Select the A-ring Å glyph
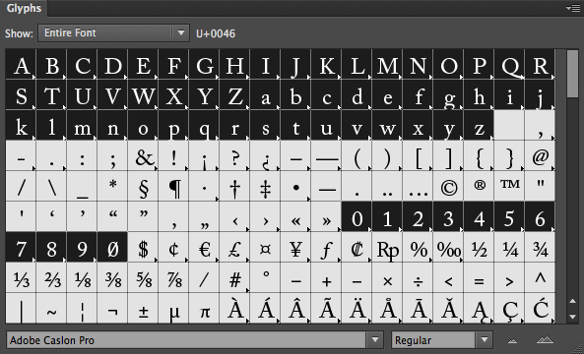This screenshot has height=354, width=584. 387,308
